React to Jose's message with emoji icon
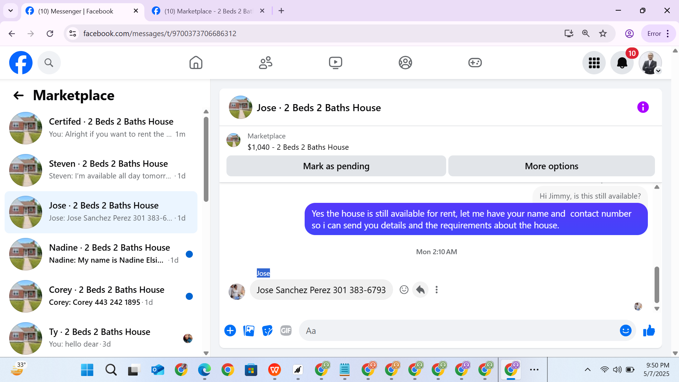The image size is (679, 382). tap(404, 290)
